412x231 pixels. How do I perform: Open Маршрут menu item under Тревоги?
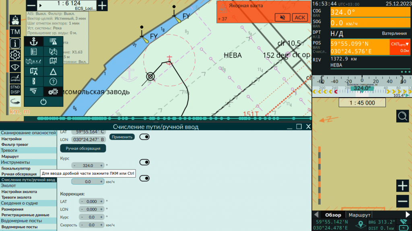pos(10,156)
